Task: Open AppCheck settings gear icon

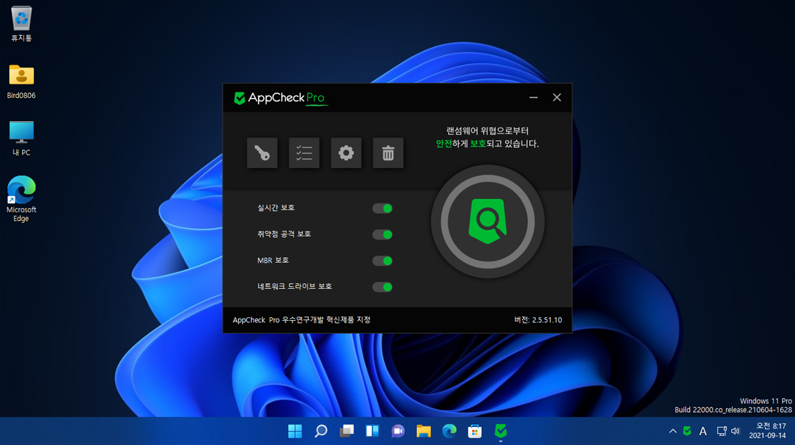Action: point(346,153)
